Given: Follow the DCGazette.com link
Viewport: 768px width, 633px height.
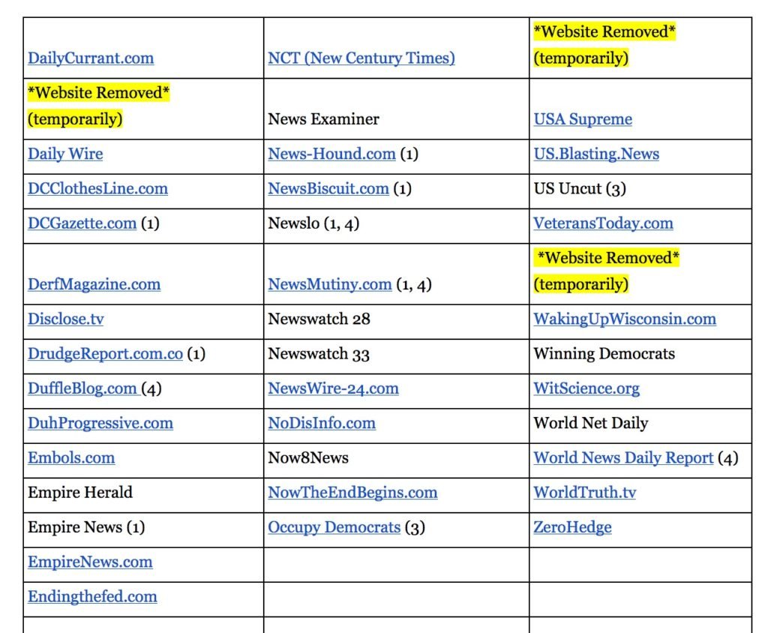Looking at the screenshot, I should coord(82,223).
